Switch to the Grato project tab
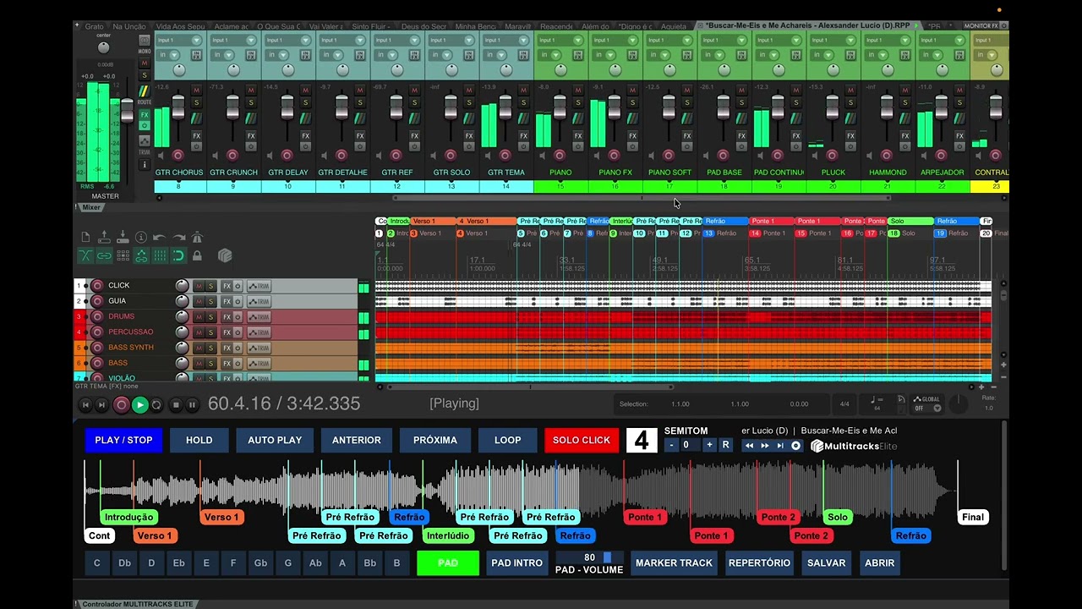The image size is (1082, 609). pyautogui.click(x=94, y=26)
